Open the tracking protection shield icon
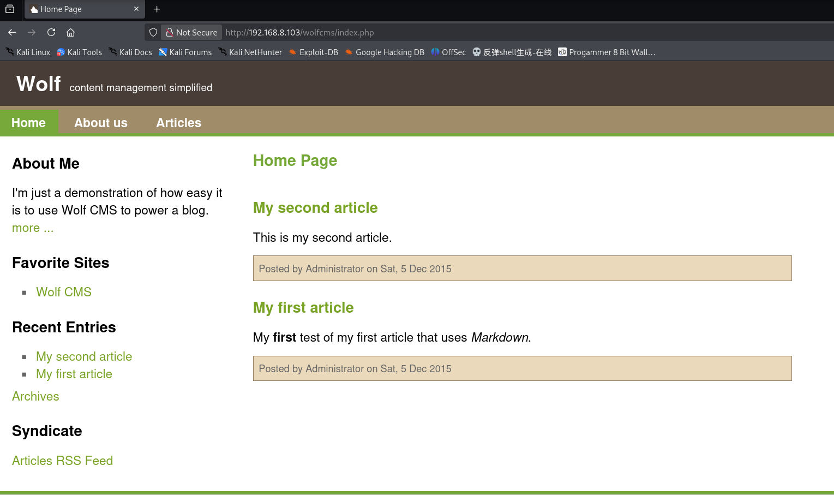 tap(153, 32)
